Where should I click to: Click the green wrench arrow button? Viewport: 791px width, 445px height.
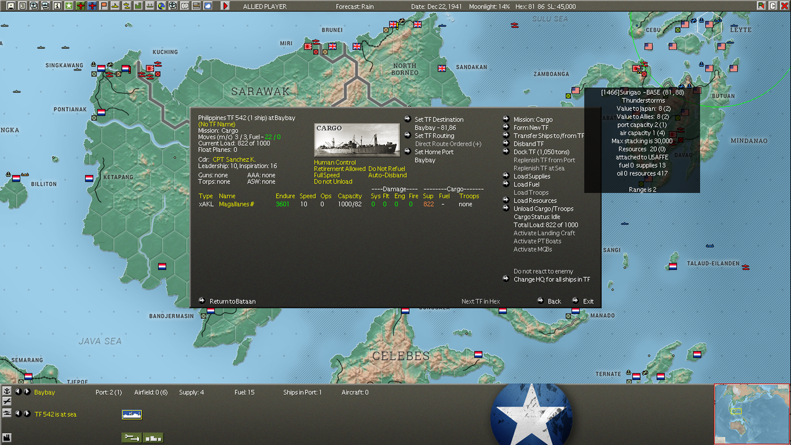click(x=132, y=438)
